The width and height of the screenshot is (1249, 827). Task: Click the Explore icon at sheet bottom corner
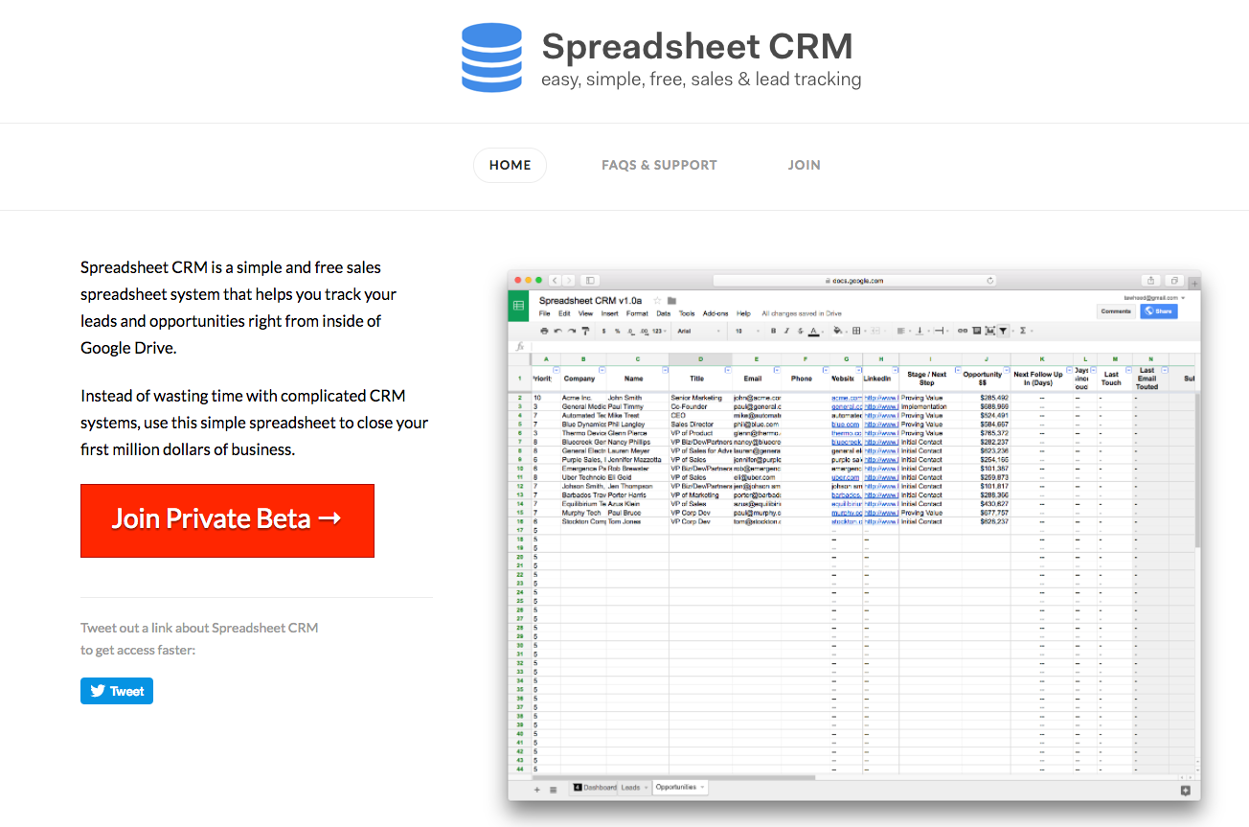pyautogui.click(x=1185, y=790)
